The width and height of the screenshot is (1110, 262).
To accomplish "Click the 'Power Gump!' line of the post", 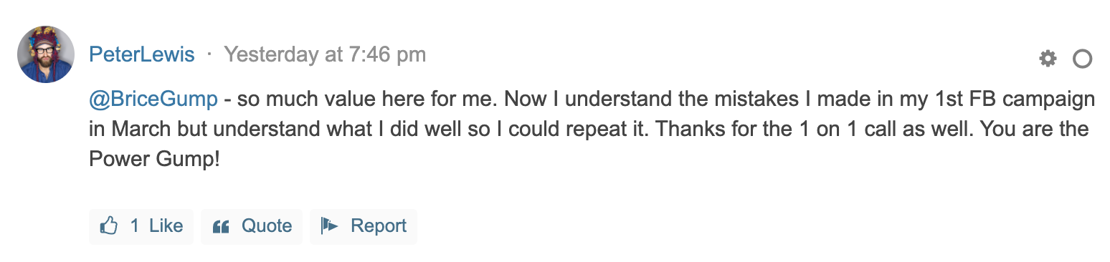I will 154,160.
